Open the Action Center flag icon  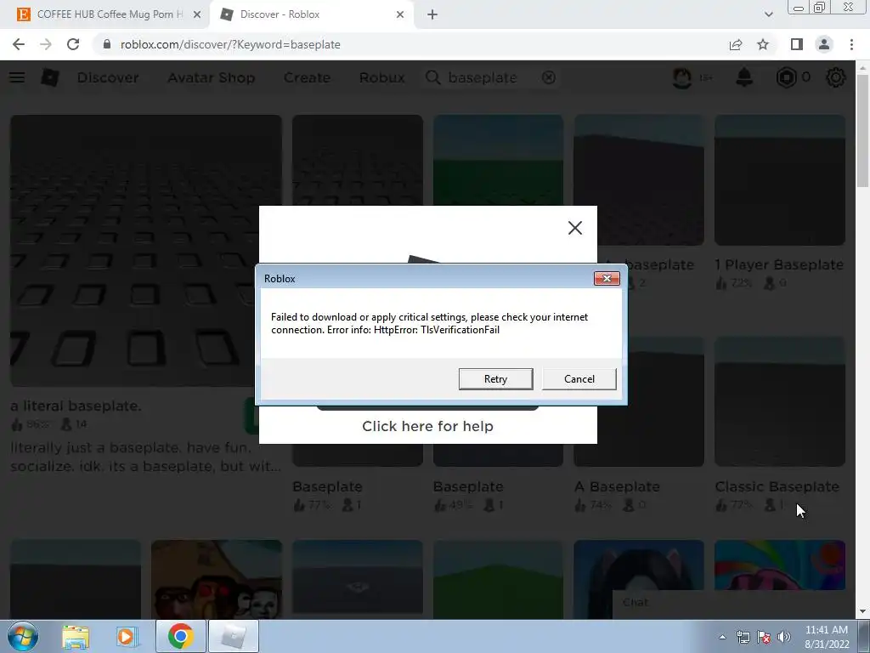pyautogui.click(x=764, y=637)
